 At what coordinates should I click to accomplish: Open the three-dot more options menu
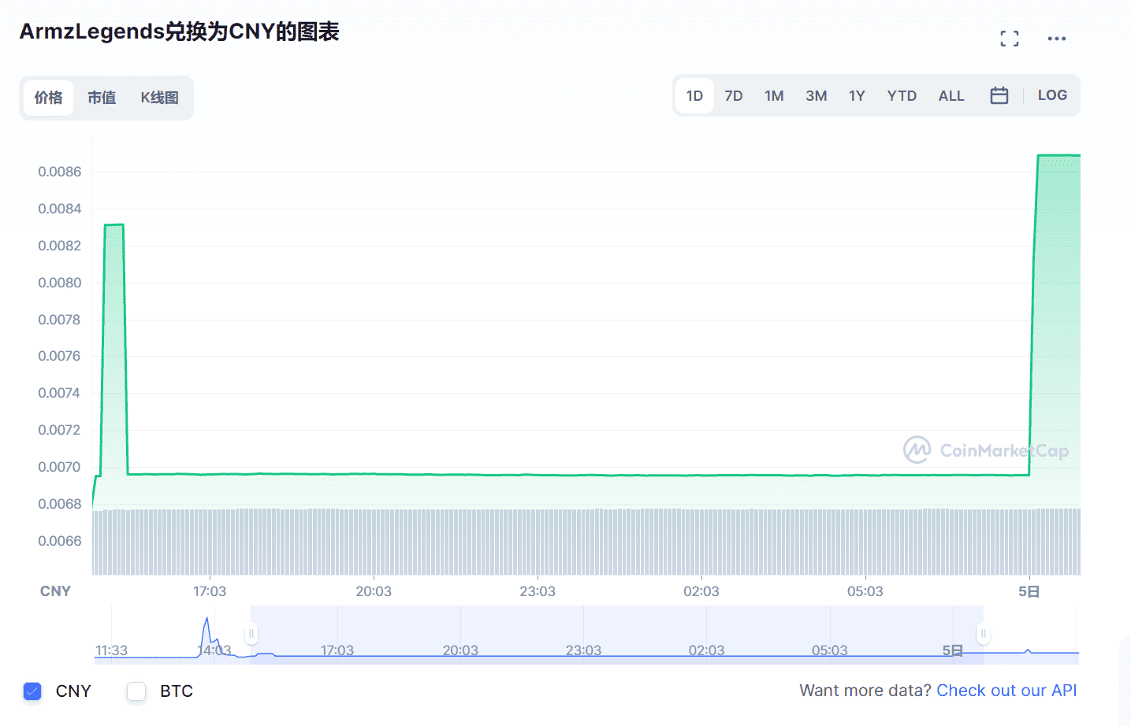pos(1056,39)
